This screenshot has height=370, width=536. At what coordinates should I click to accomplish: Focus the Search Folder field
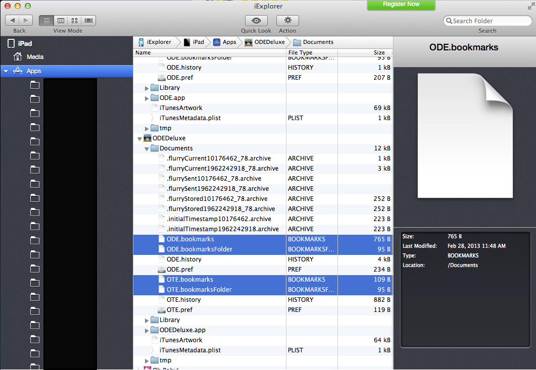(x=488, y=21)
